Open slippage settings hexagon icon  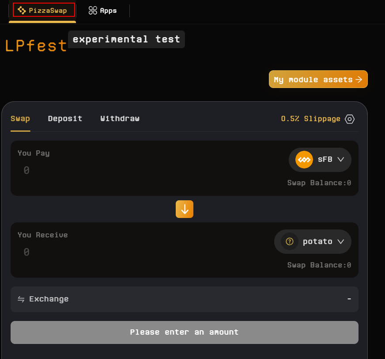tap(350, 119)
